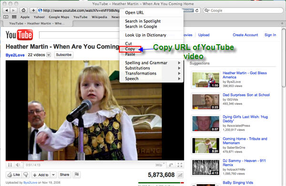Image resolution: width=286 pixels, height=186 pixels.
Task: Open Dying Girl's Last Wish video link
Action: pos(245,119)
